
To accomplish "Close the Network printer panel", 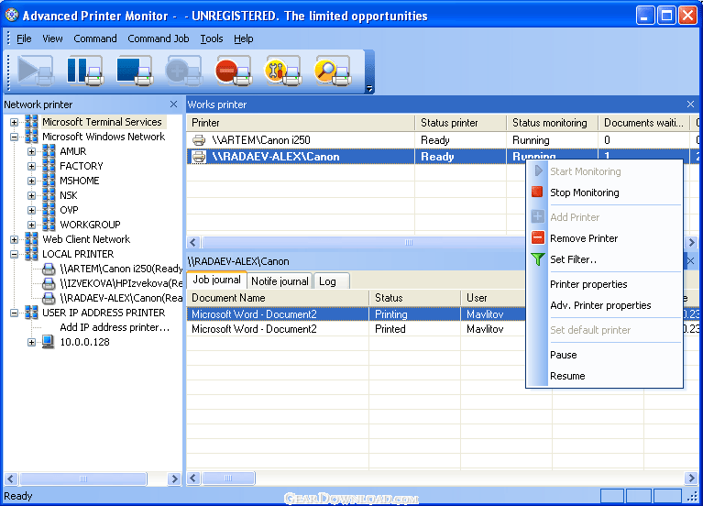I will pyautogui.click(x=174, y=104).
